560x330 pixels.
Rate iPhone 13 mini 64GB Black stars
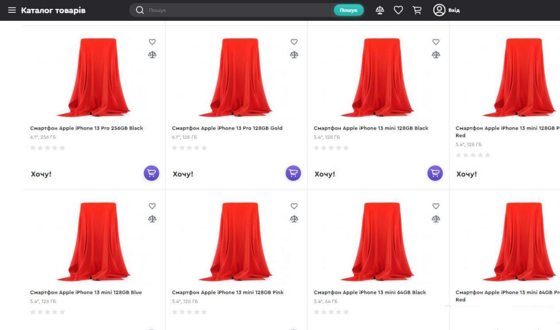[331, 312]
